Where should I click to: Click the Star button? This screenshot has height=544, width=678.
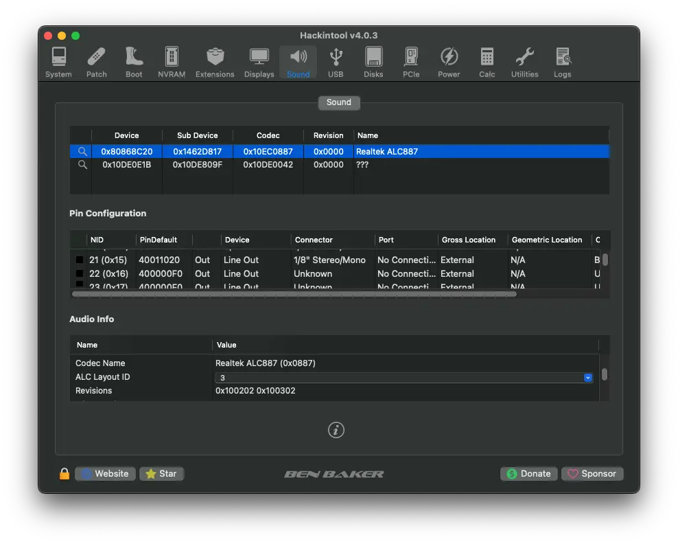click(x=162, y=474)
